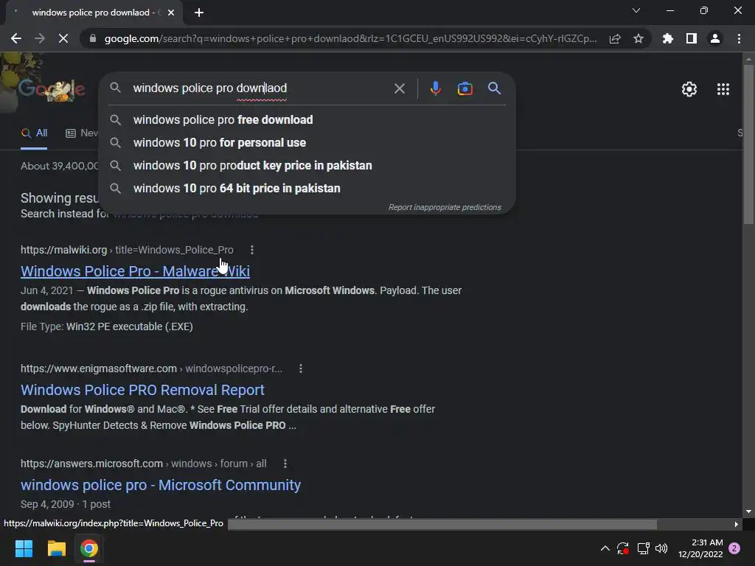Image resolution: width=755 pixels, height=566 pixels.
Task: Search by image with camera icon
Action: point(465,88)
